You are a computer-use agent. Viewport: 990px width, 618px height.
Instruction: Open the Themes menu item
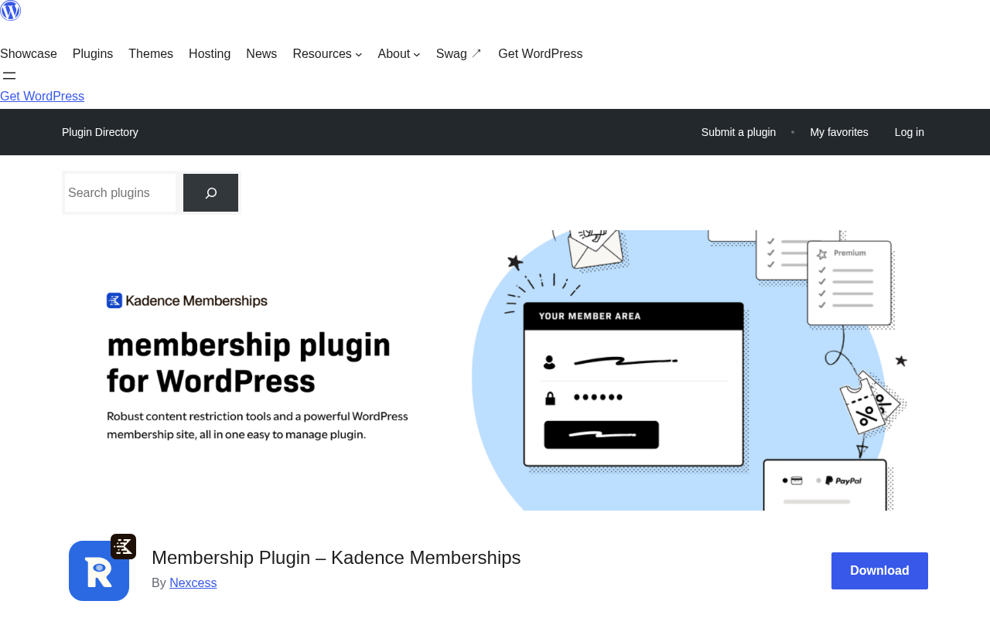tap(151, 54)
